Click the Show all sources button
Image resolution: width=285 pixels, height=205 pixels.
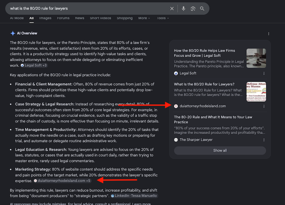point(220,150)
